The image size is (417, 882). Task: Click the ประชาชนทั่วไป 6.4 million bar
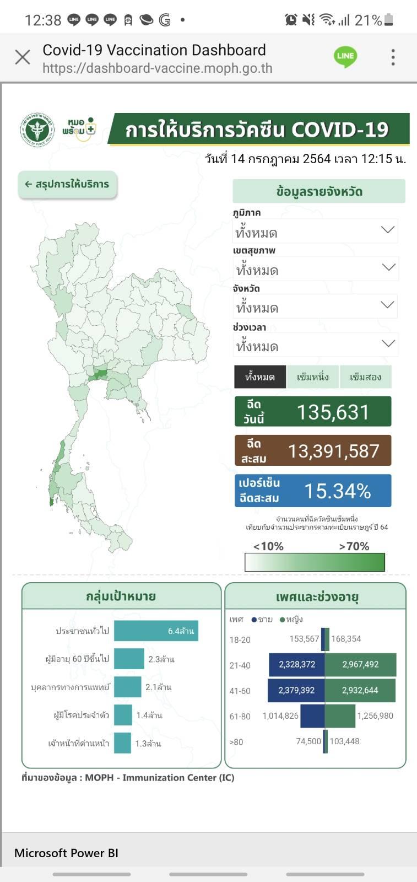[156, 631]
